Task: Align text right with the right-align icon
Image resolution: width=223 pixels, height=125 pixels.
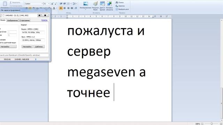Action: [68, 8]
